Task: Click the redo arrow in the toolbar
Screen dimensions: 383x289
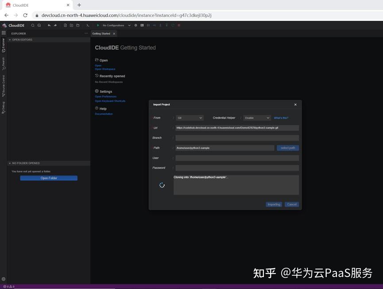Action: coord(55,26)
